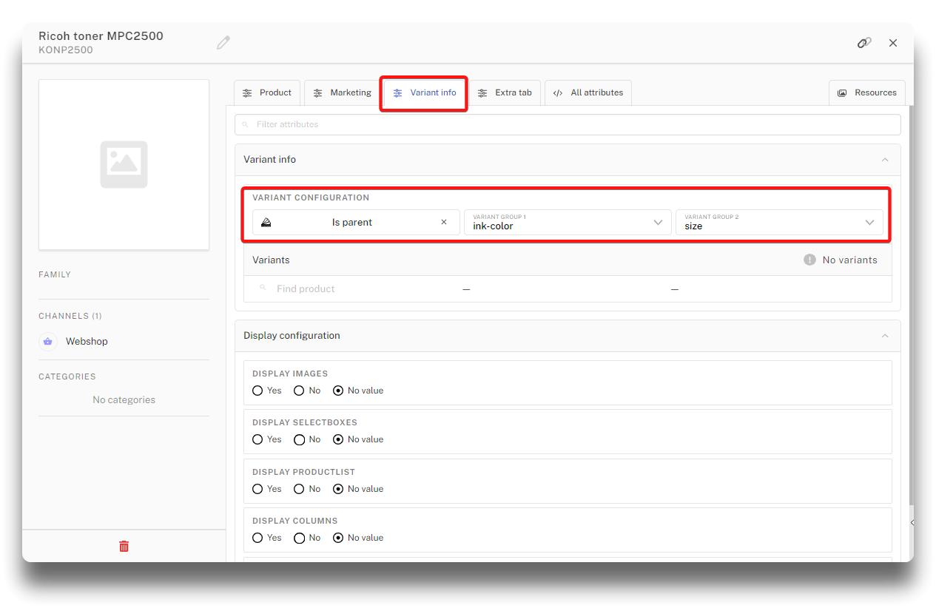The height and width of the screenshot is (608, 936).
Task: Click the pencil edit icon beside product name
Action: 223,43
